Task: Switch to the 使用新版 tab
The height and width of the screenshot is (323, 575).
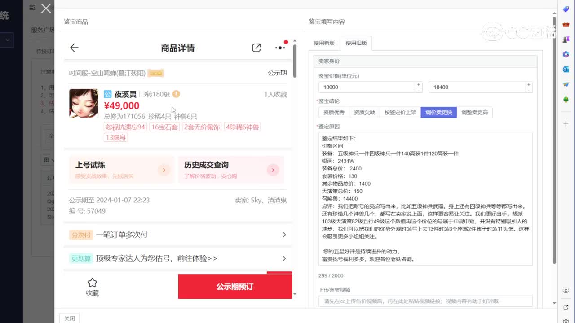Action: [325, 43]
